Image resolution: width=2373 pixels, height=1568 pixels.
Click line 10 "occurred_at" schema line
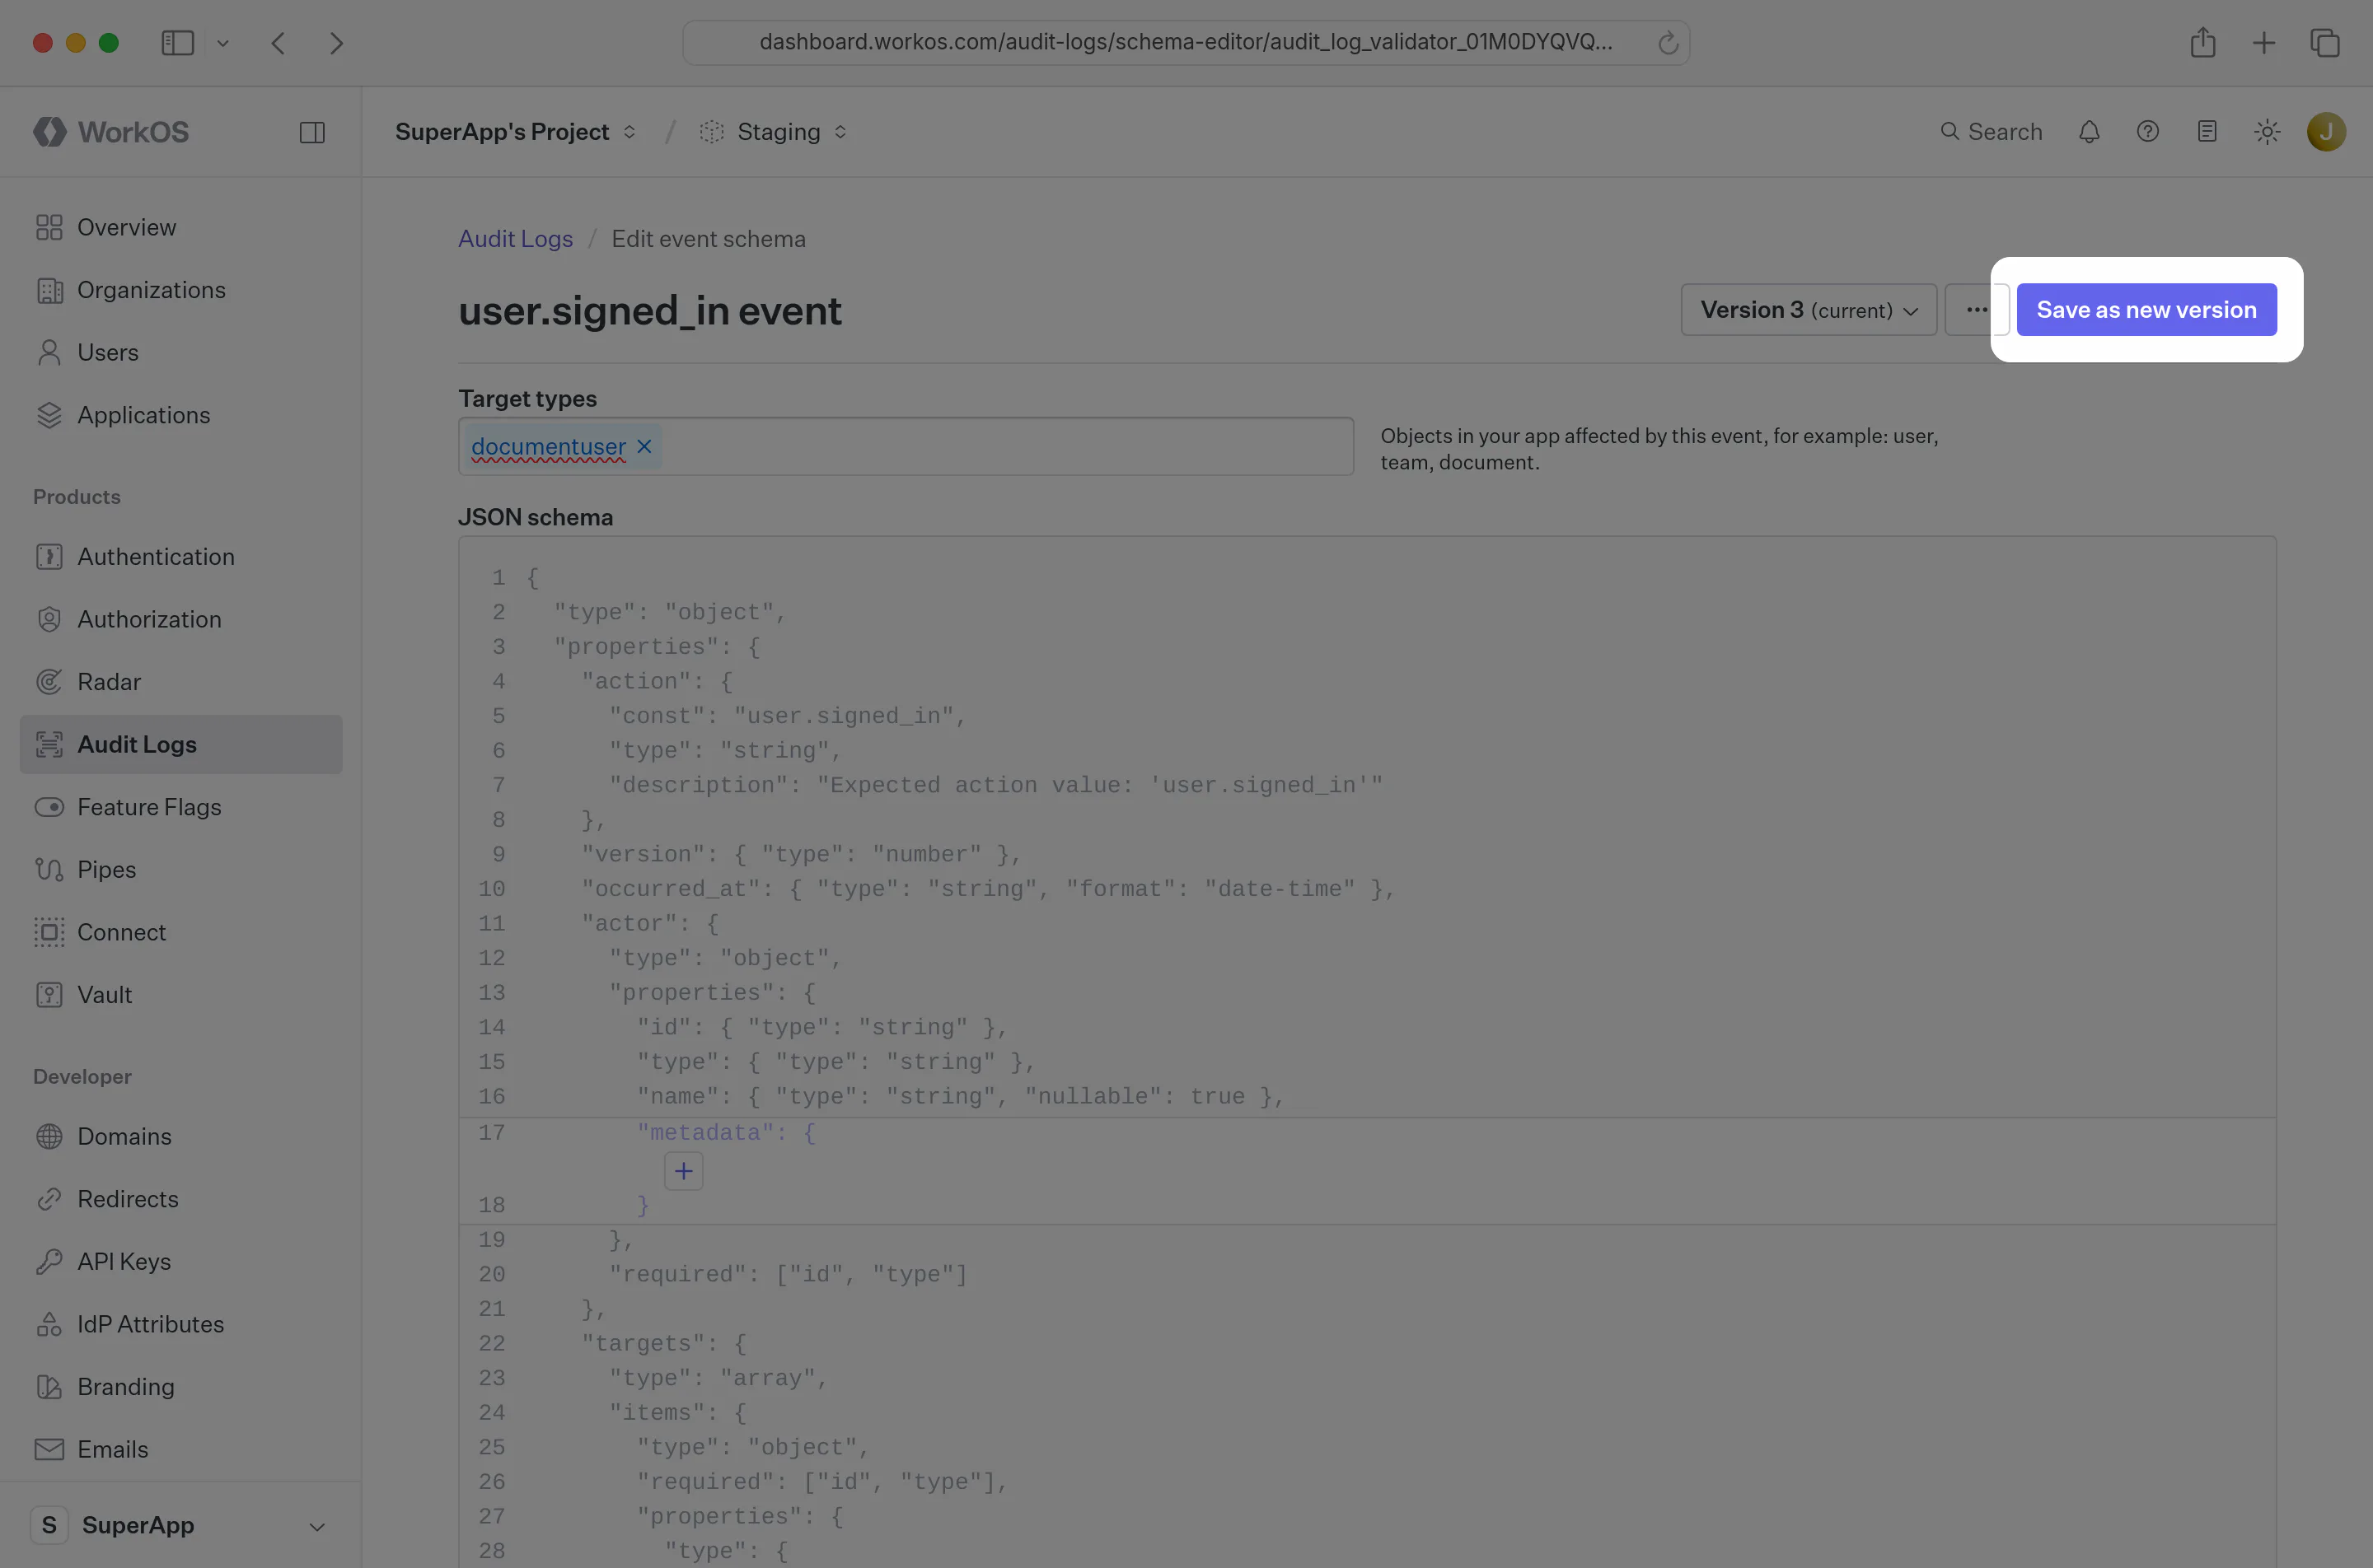click(x=987, y=889)
